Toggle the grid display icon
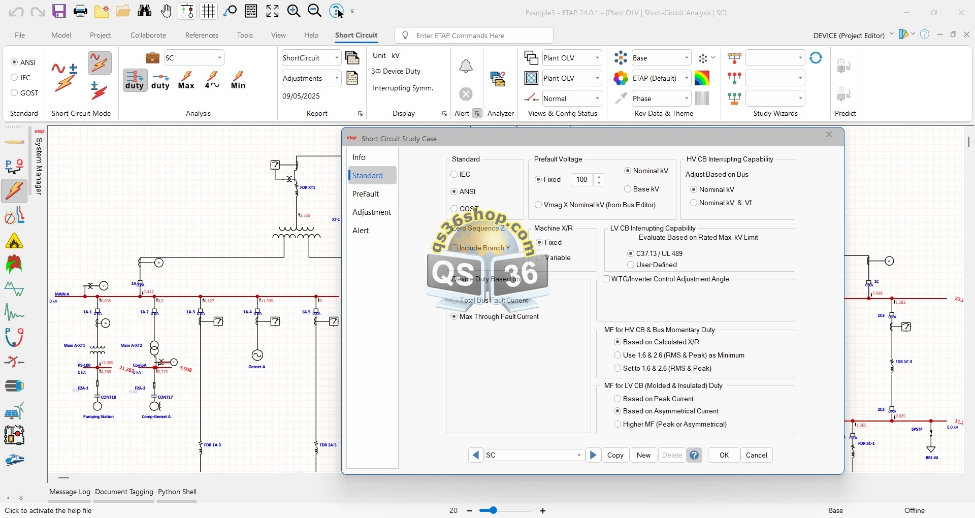 pyautogui.click(x=208, y=11)
